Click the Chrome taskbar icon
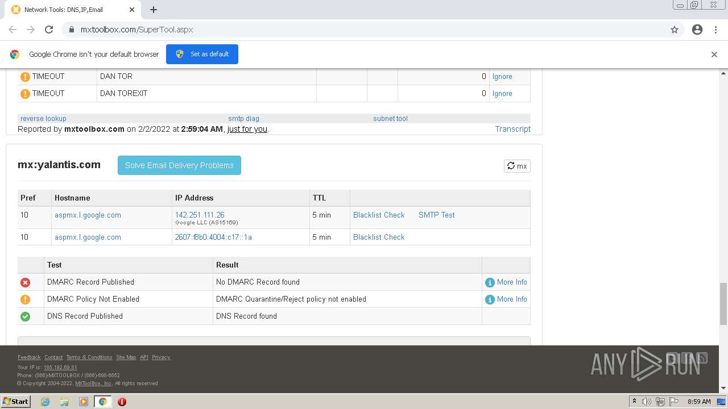Viewport: 728px width, 409px height. point(102,402)
